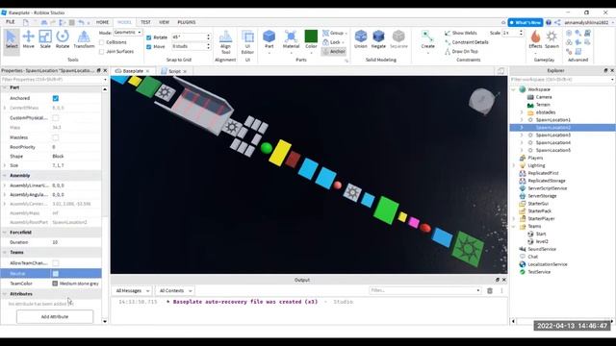Click the Union solid modeling icon
616x346 pixels.
tap(361, 39)
